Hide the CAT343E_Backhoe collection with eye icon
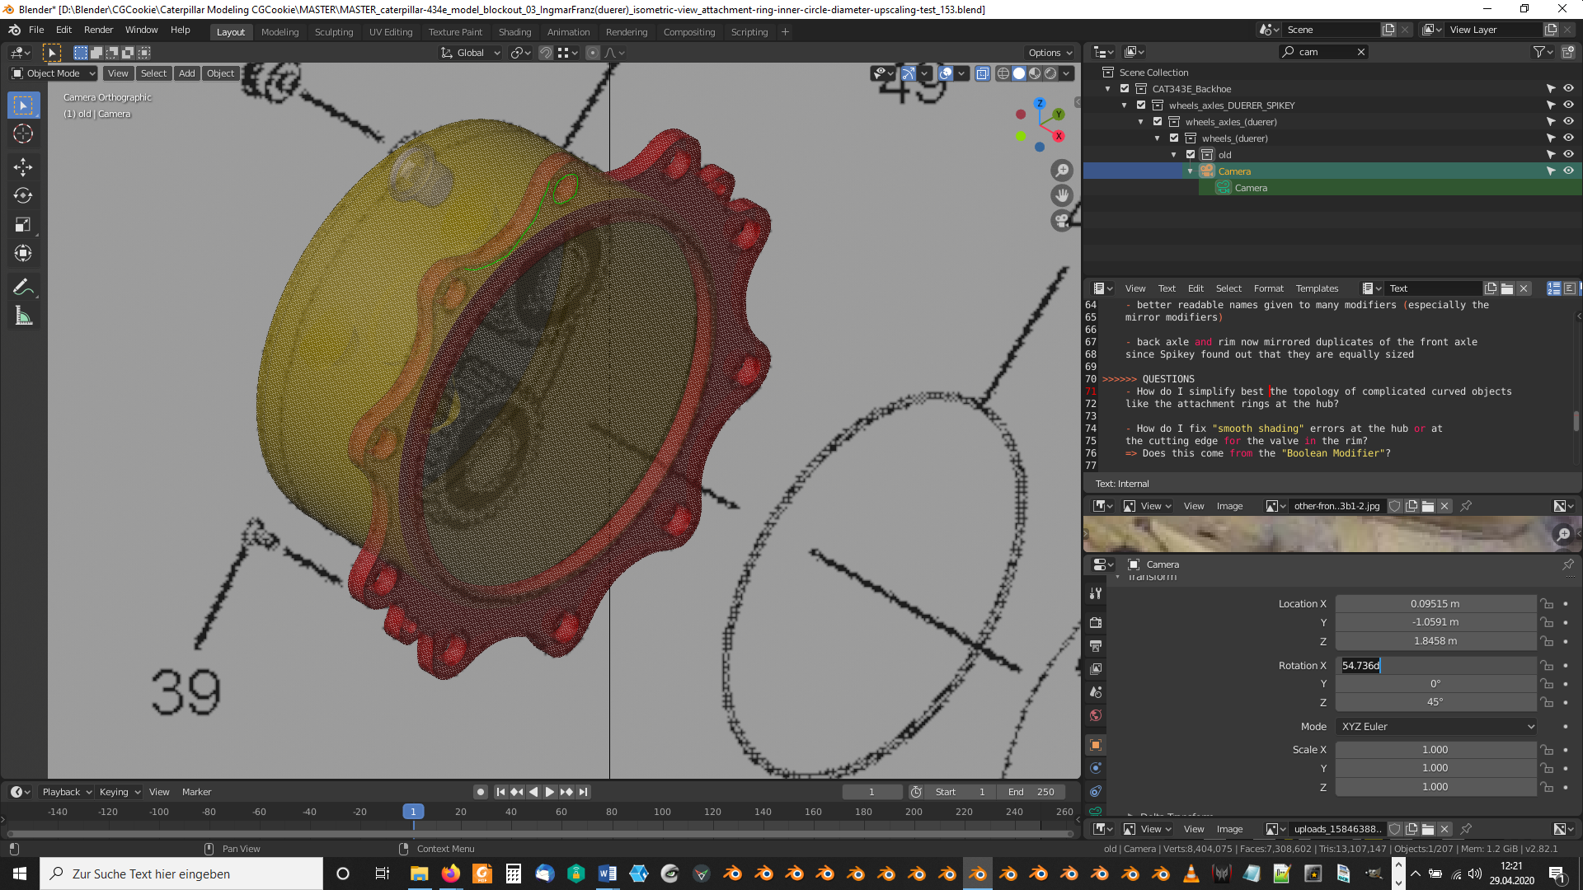Viewport: 1583px width, 890px height. pos(1568,89)
